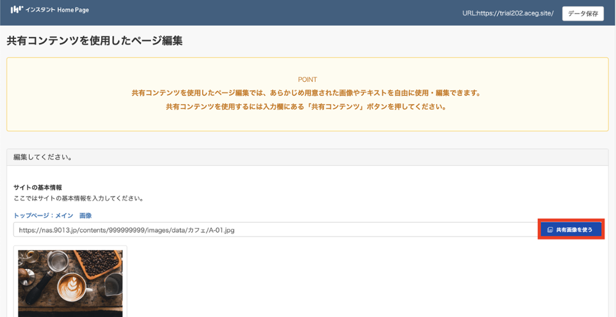Click the 編集してください panel header
This screenshot has height=317, width=616.
point(43,157)
